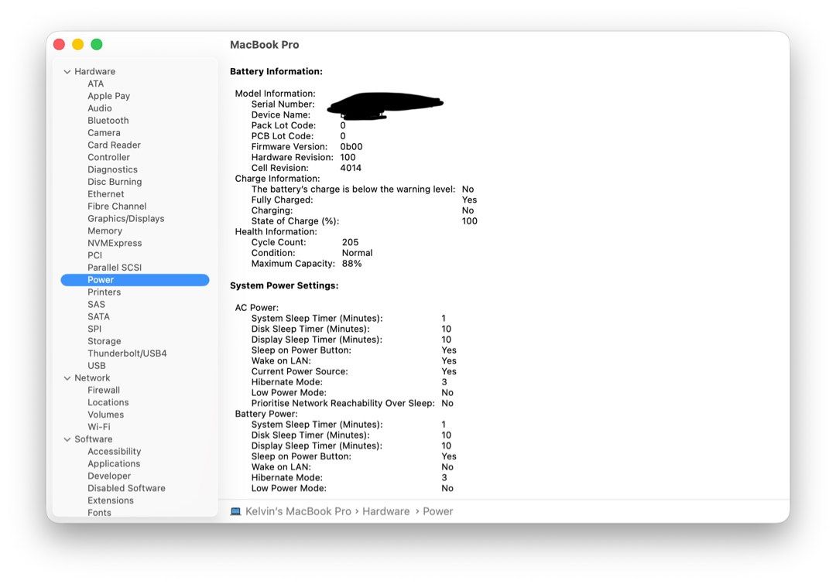Select SATA in the sidebar
The image size is (836, 584).
click(98, 316)
